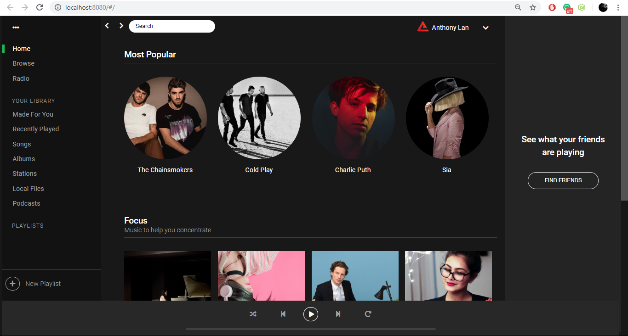628x336 pixels.
Task: Open The Chainsmokers artist photo
Action: [x=166, y=118]
